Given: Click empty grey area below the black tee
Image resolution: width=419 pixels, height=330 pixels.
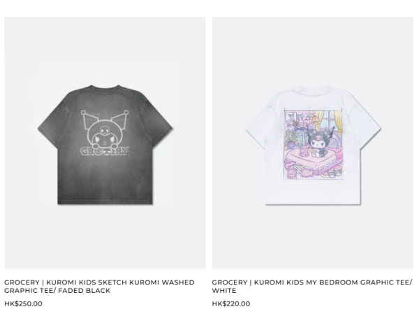Looking at the screenshot, I should pyautogui.click(x=105, y=236).
